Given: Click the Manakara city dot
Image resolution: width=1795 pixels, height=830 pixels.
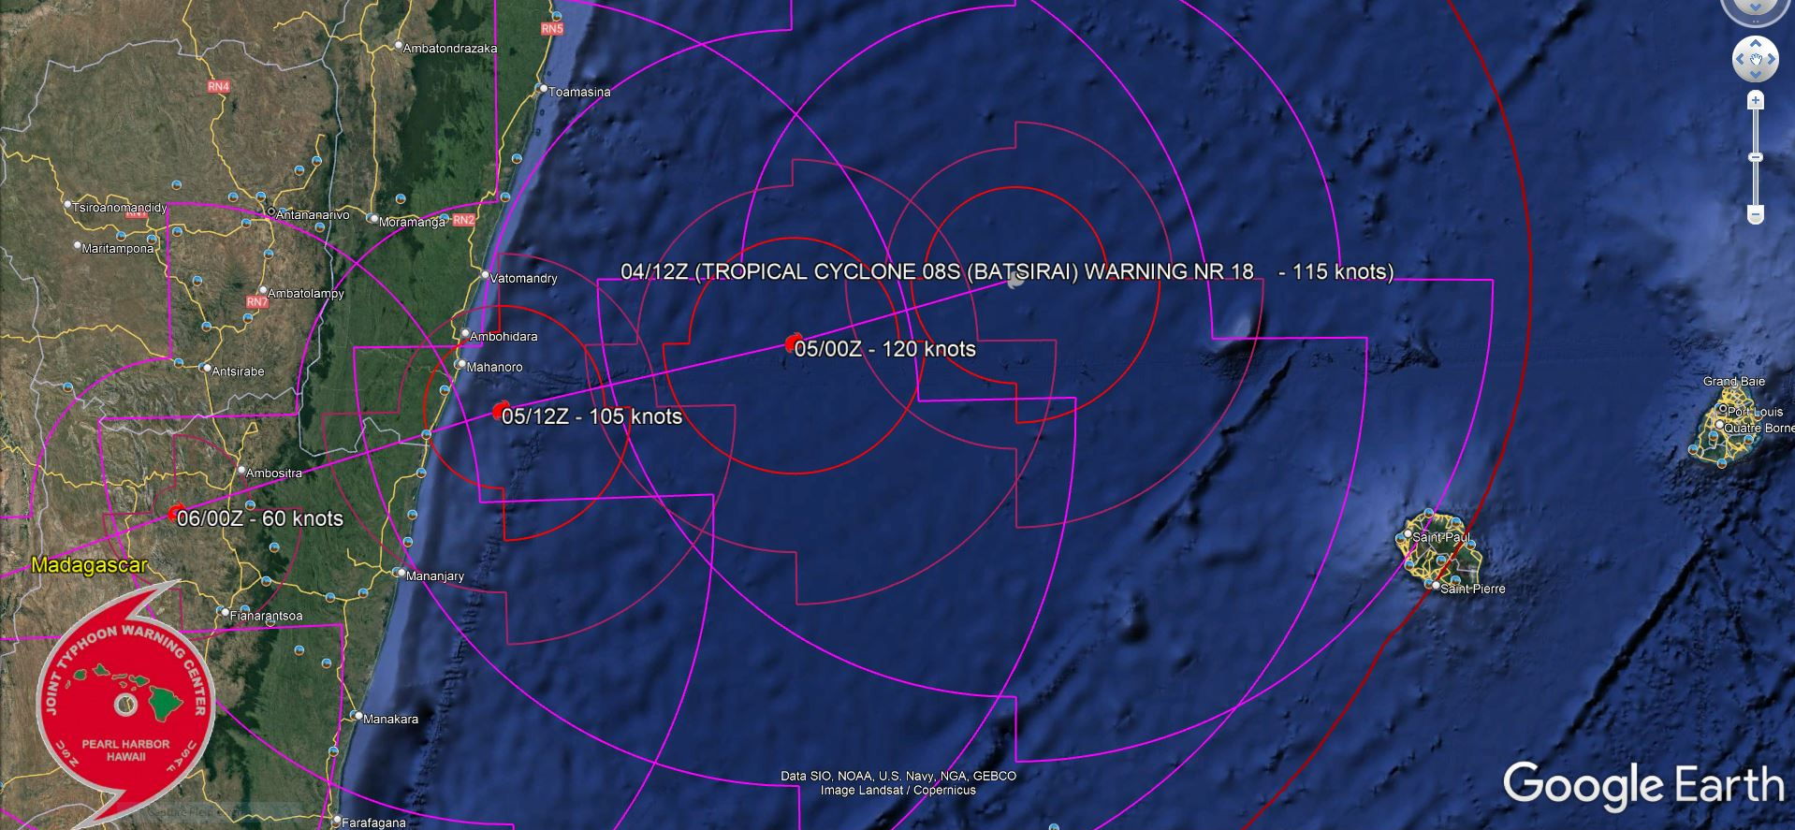Looking at the screenshot, I should click(357, 717).
